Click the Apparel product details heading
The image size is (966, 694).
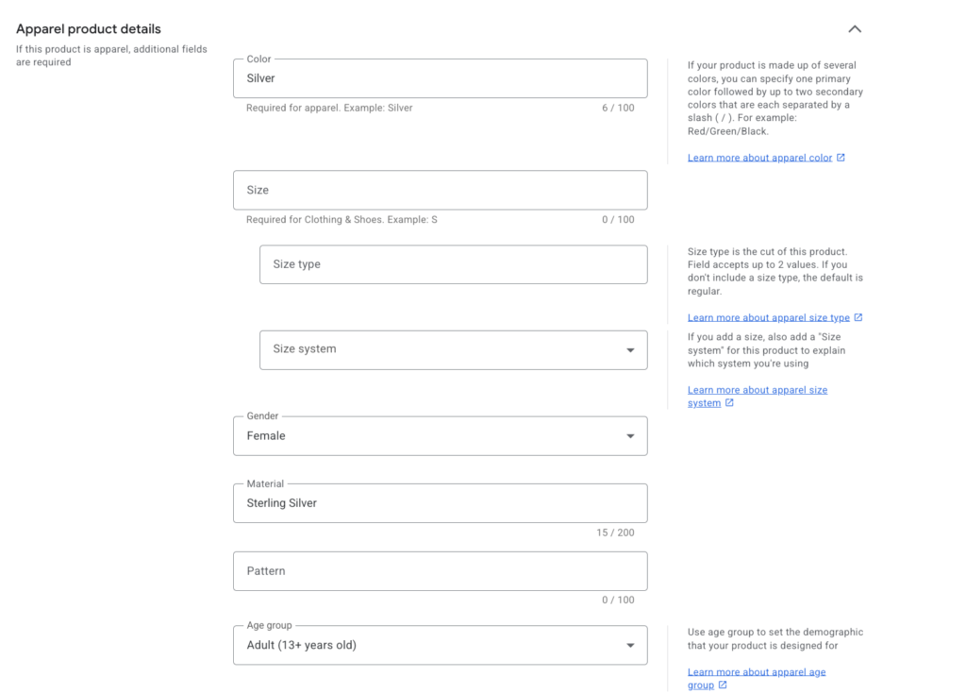(x=89, y=29)
